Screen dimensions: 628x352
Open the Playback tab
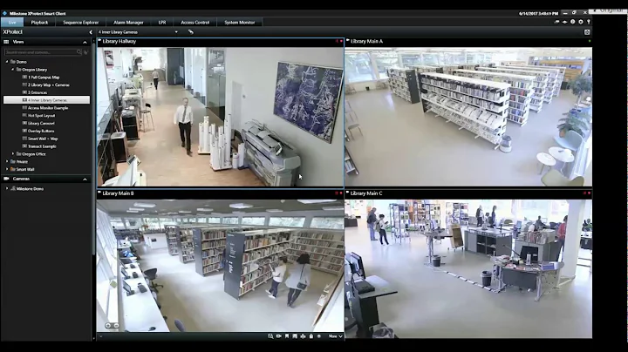coord(39,23)
